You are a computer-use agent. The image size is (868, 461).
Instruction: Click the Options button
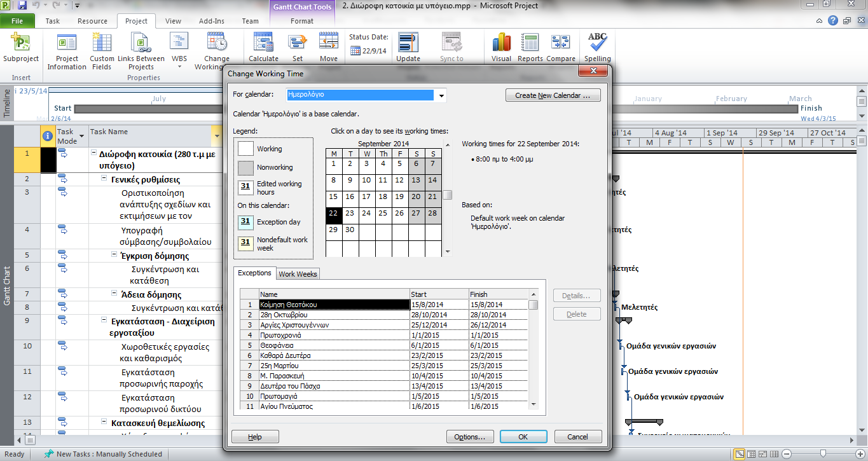click(x=470, y=437)
